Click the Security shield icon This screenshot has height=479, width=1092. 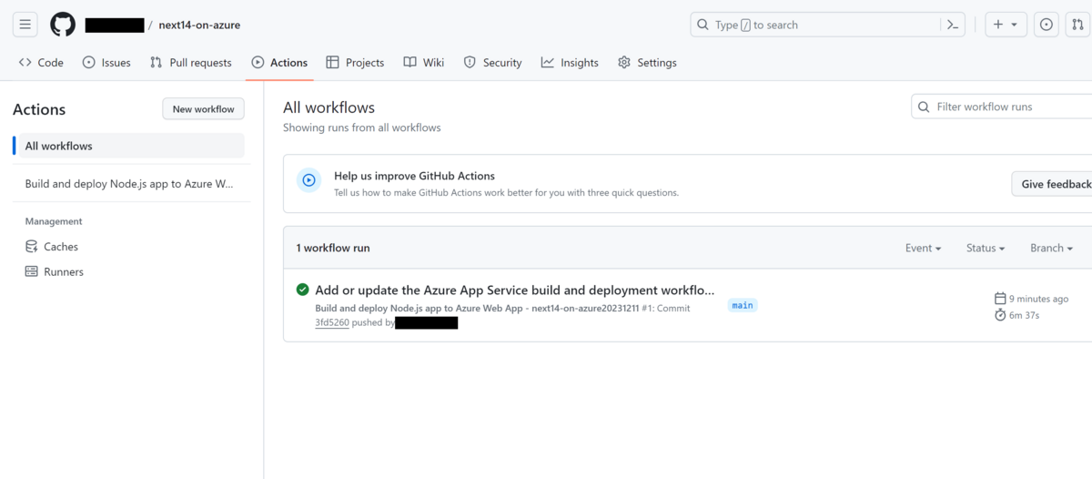[470, 62]
